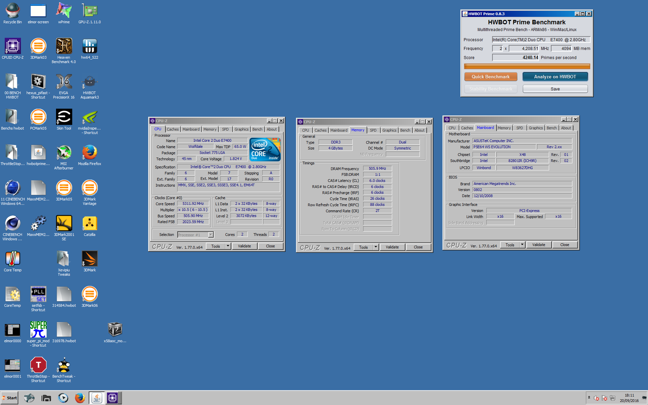
Task: Save the HWBOT Prime result
Action: tap(555, 89)
